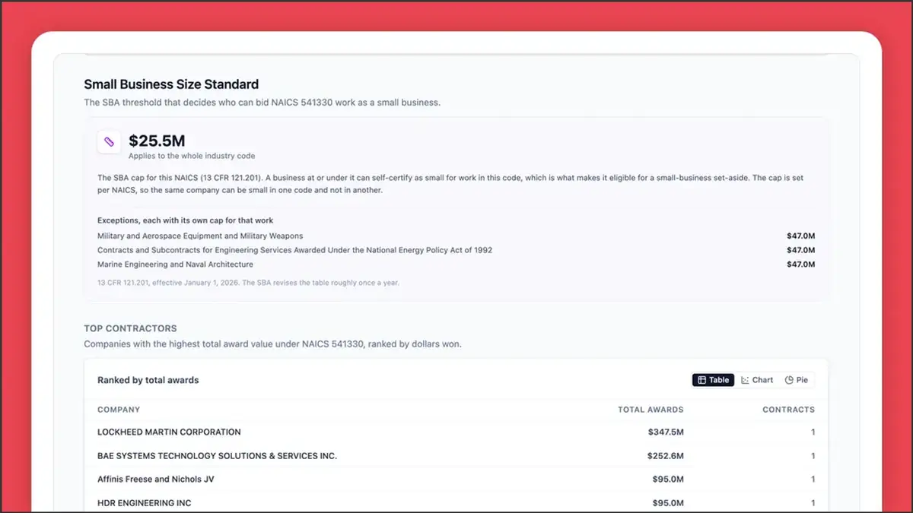This screenshot has height=513, width=913.
Task: Click Marine Engineering and Naval Architecture row
Action: [x=456, y=264]
